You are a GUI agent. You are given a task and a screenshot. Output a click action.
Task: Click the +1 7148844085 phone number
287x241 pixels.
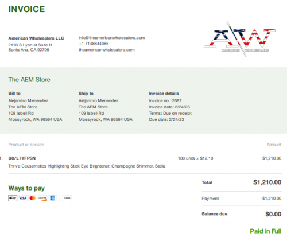click(x=94, y=44)
